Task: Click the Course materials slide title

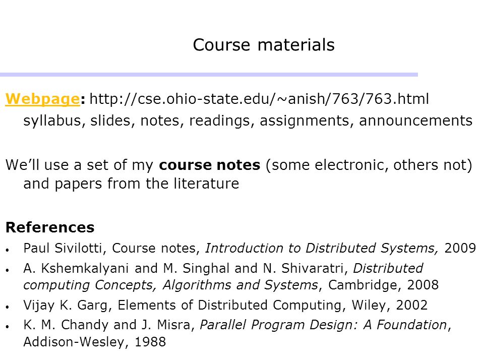Action: [264, 45]
